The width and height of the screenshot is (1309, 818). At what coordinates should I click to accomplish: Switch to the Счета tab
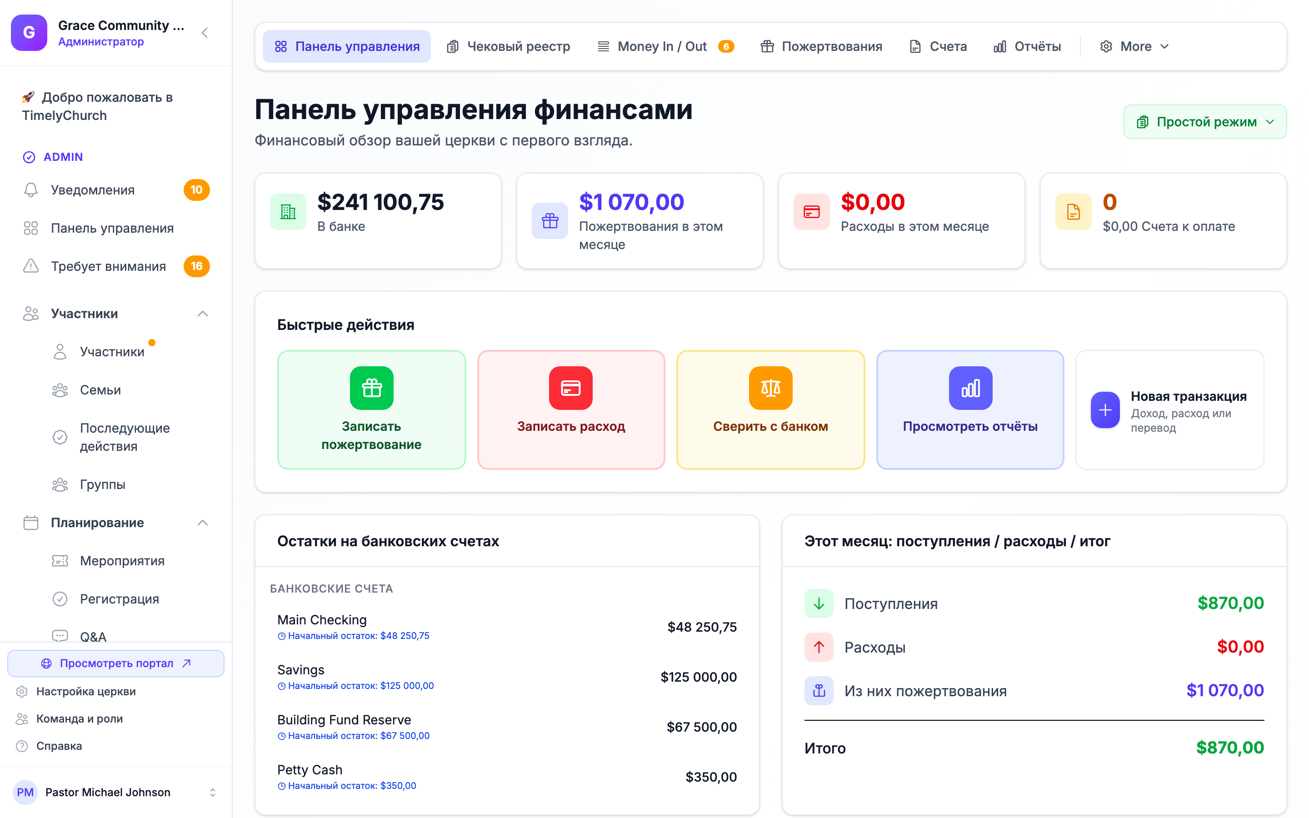tap(938, 46)
